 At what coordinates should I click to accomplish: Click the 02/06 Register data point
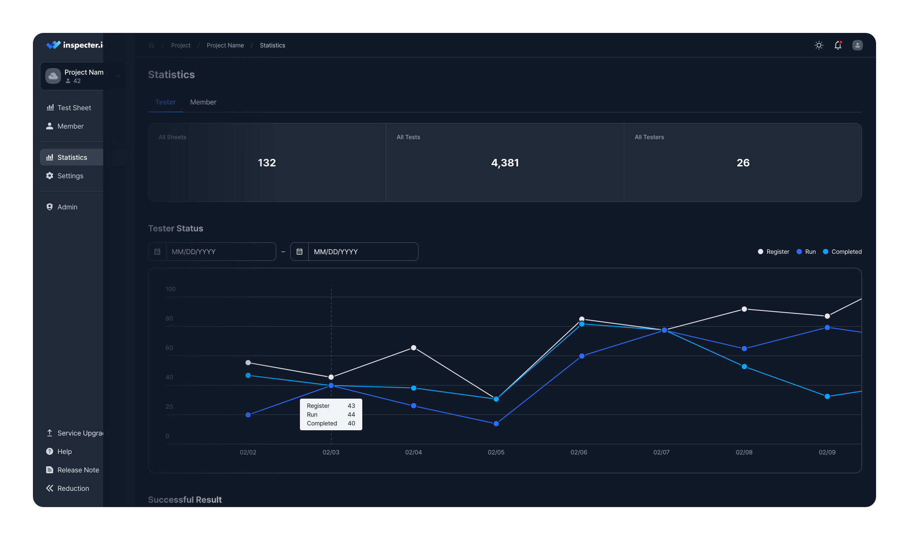point(581,319)
